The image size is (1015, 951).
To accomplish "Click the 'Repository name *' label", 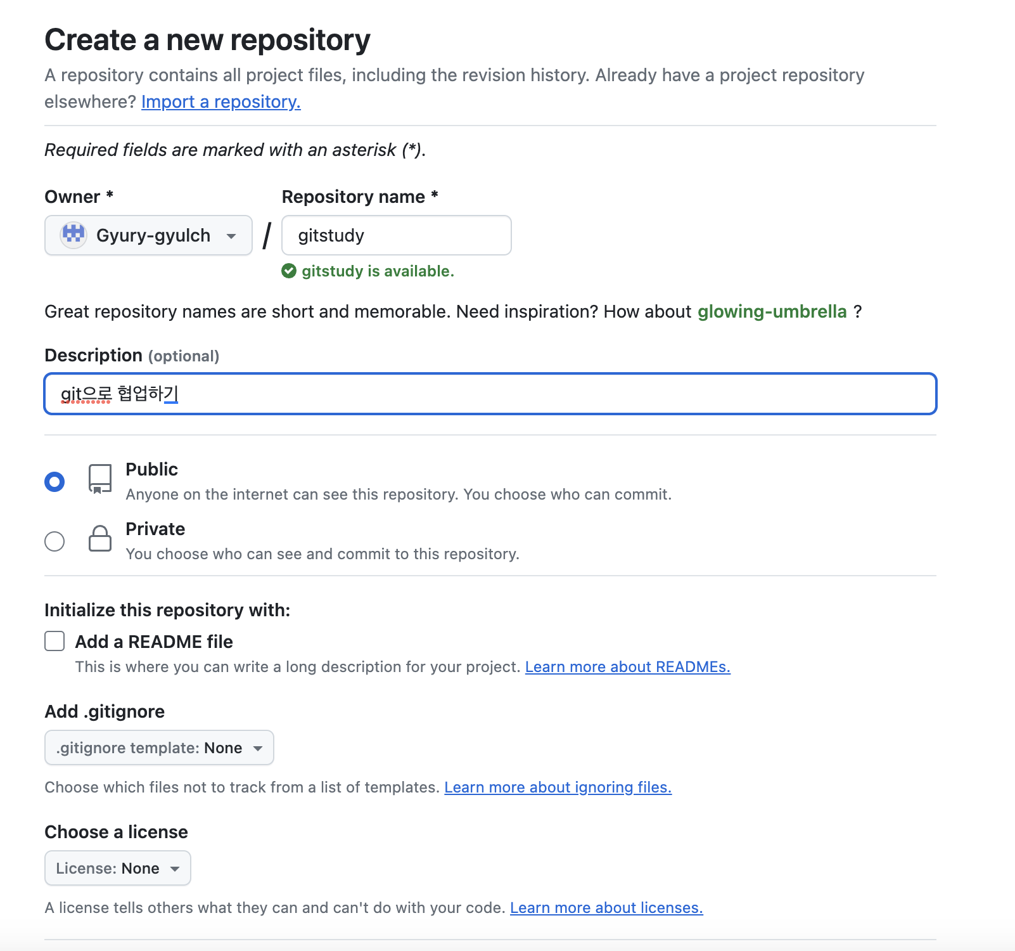I will (x=360, y=197).
